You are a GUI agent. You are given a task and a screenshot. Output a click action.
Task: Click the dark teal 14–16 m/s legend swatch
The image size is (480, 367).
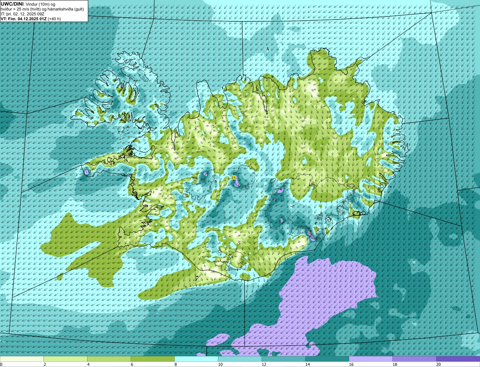(327, 359)
